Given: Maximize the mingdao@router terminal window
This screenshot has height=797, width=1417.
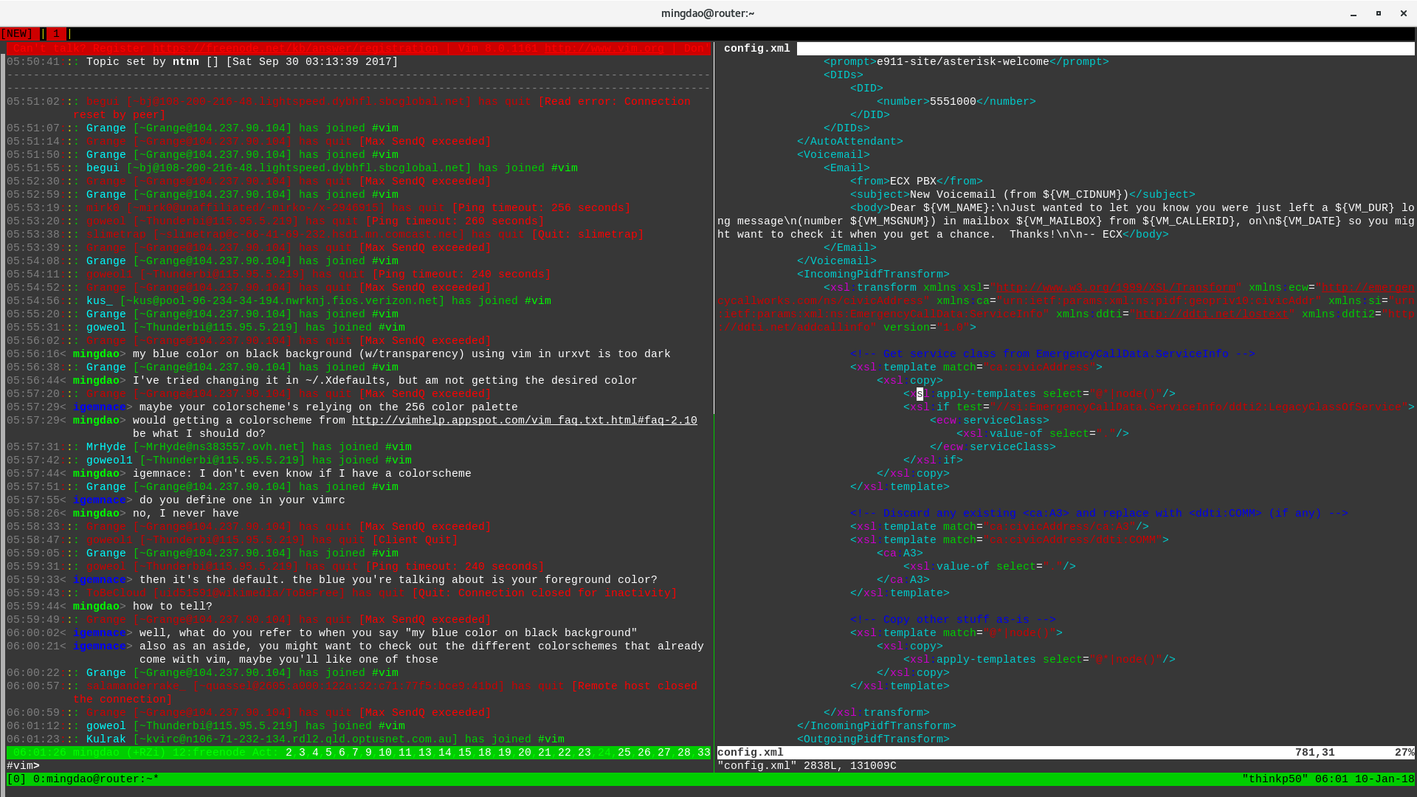Looking at the screenshot, I should pos(1378,13).
